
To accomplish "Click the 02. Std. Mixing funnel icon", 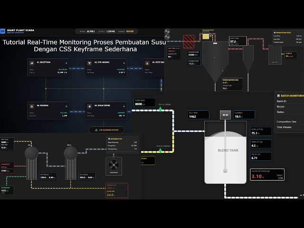I will click(x=89, y=63).
